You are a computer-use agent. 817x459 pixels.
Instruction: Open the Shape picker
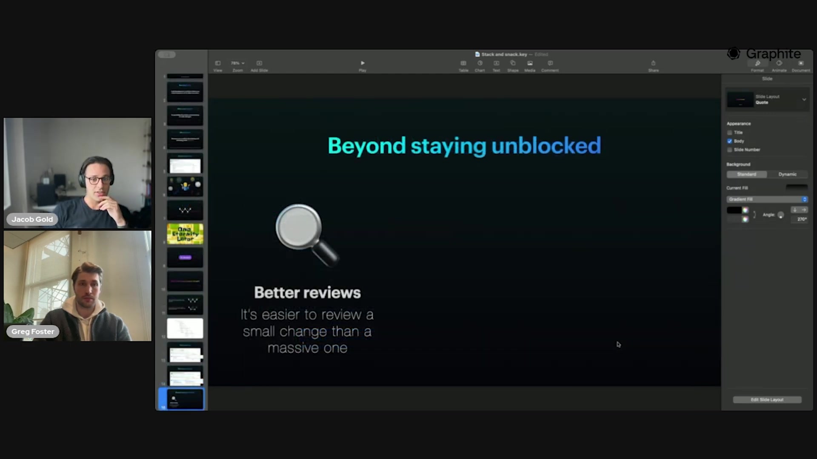click(x=513, y=66)
